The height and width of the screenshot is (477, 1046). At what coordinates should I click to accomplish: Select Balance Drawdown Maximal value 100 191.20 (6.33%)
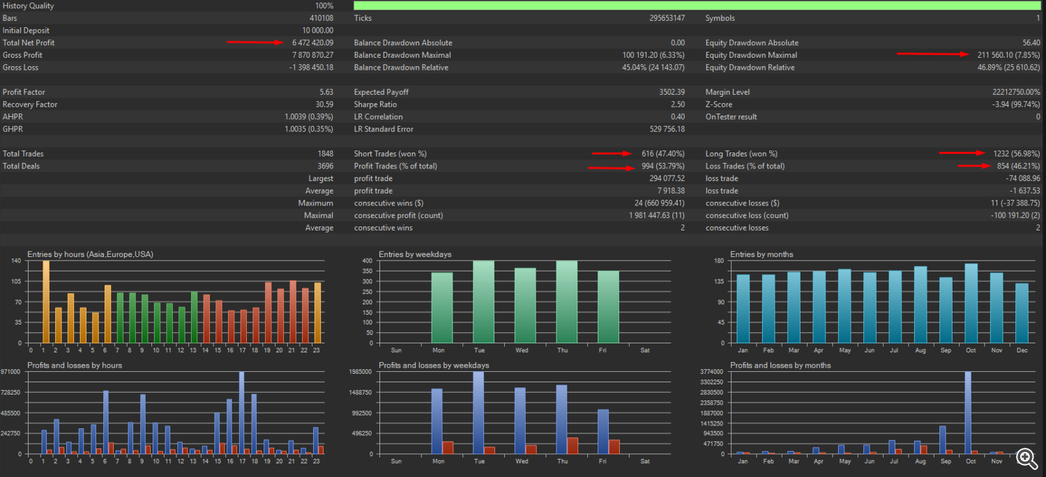click(653, 55)
